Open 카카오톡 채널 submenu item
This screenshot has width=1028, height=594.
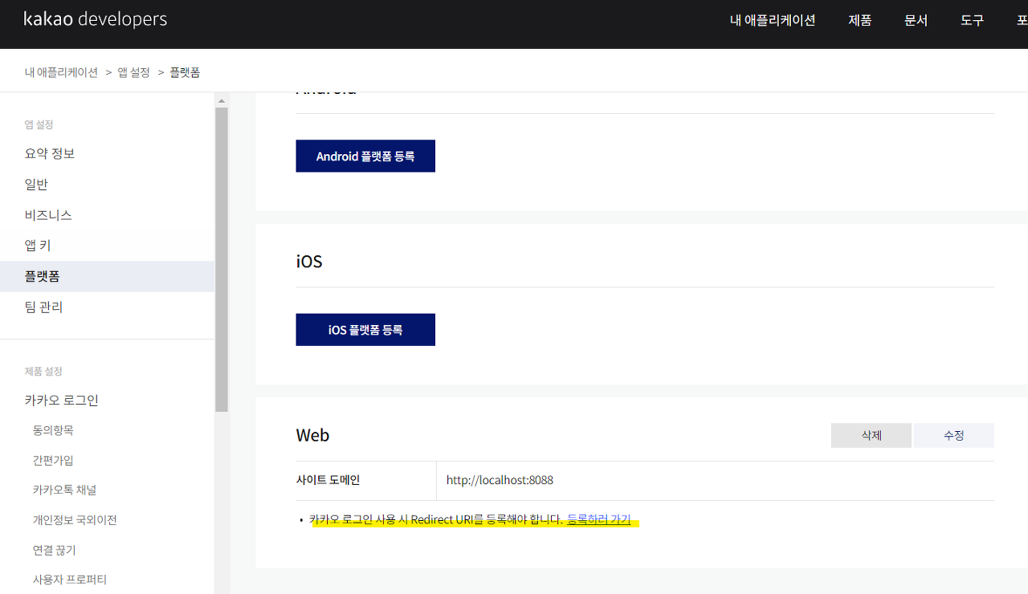coord(65,490)
